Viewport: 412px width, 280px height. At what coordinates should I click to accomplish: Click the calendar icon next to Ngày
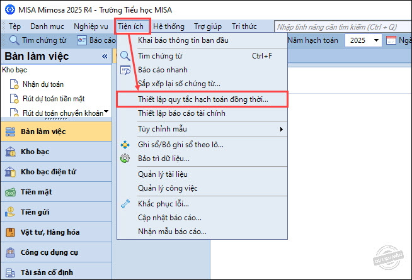tap(391, 40)
